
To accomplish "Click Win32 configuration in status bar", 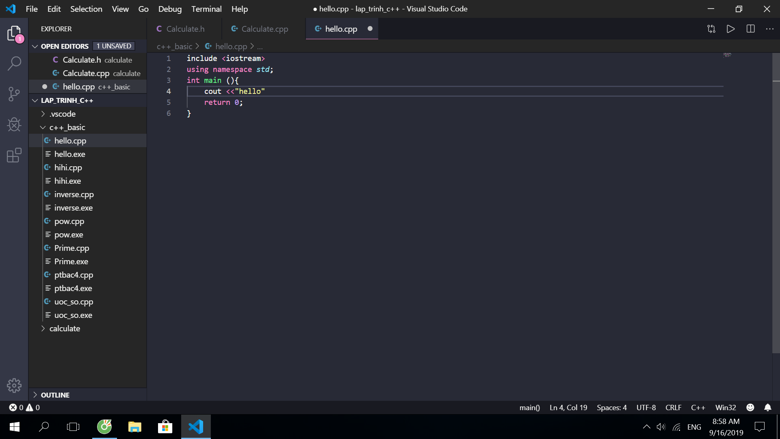I will pos(726,407).
